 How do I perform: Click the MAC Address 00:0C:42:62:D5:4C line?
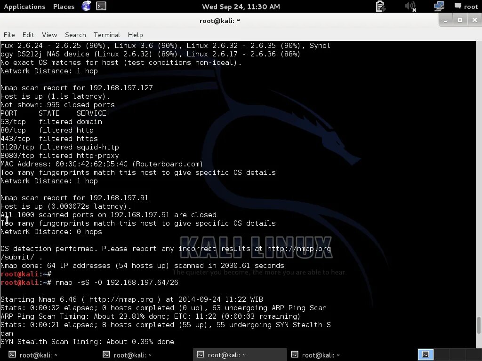click(x=102, y=164)
